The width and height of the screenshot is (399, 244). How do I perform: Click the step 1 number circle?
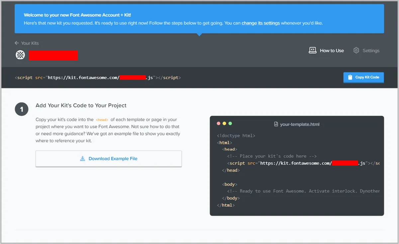point(22,109)
